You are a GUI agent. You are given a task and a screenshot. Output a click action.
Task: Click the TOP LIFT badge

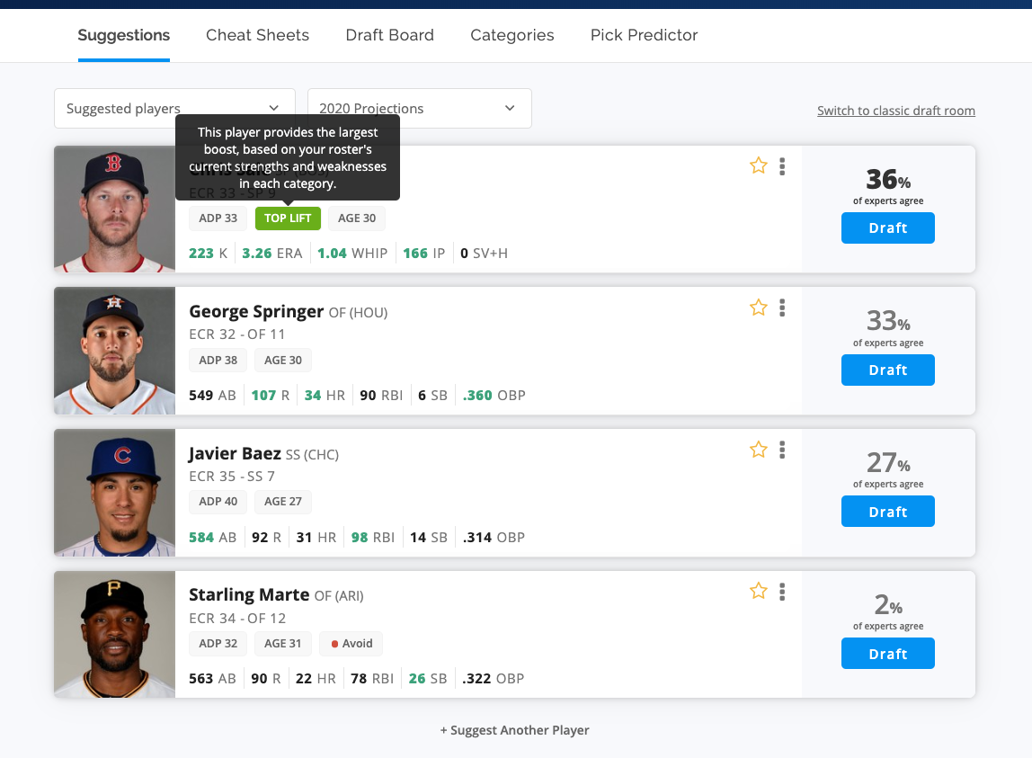click(288, 218)
